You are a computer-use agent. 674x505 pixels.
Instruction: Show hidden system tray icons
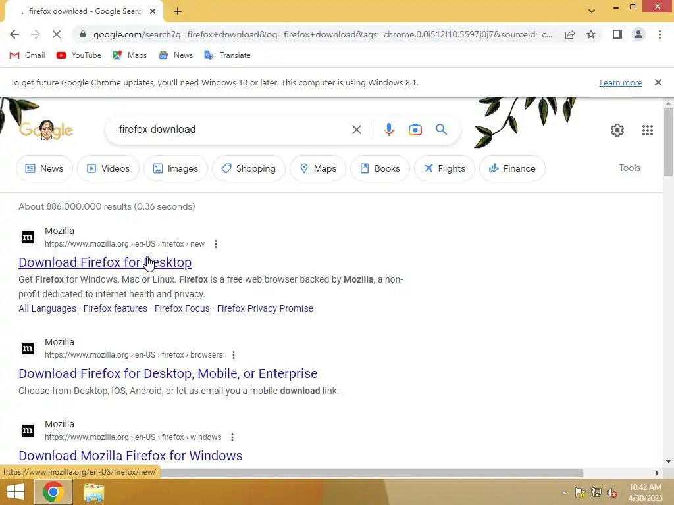(564, 493)
